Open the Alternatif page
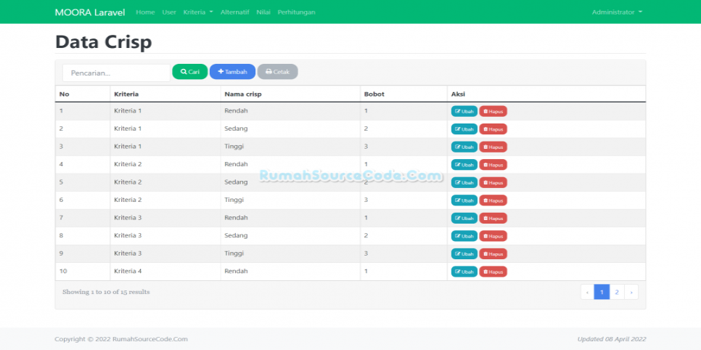This screenshot has width=701, height=350. point(234,12)
